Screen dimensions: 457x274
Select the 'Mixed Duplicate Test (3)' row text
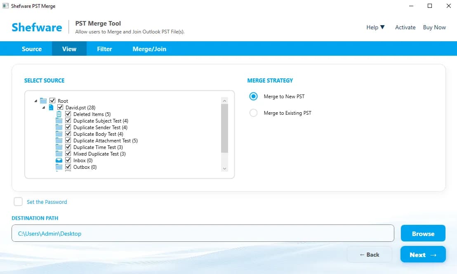coord(99,154)
